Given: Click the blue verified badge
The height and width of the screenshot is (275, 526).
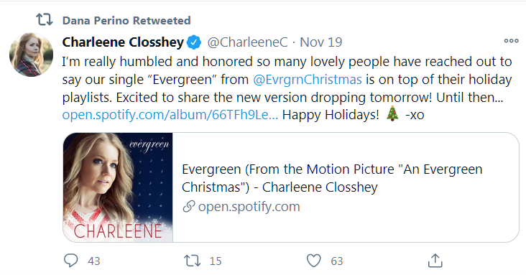Looking at the screenshot, I should tap(194, 42).
